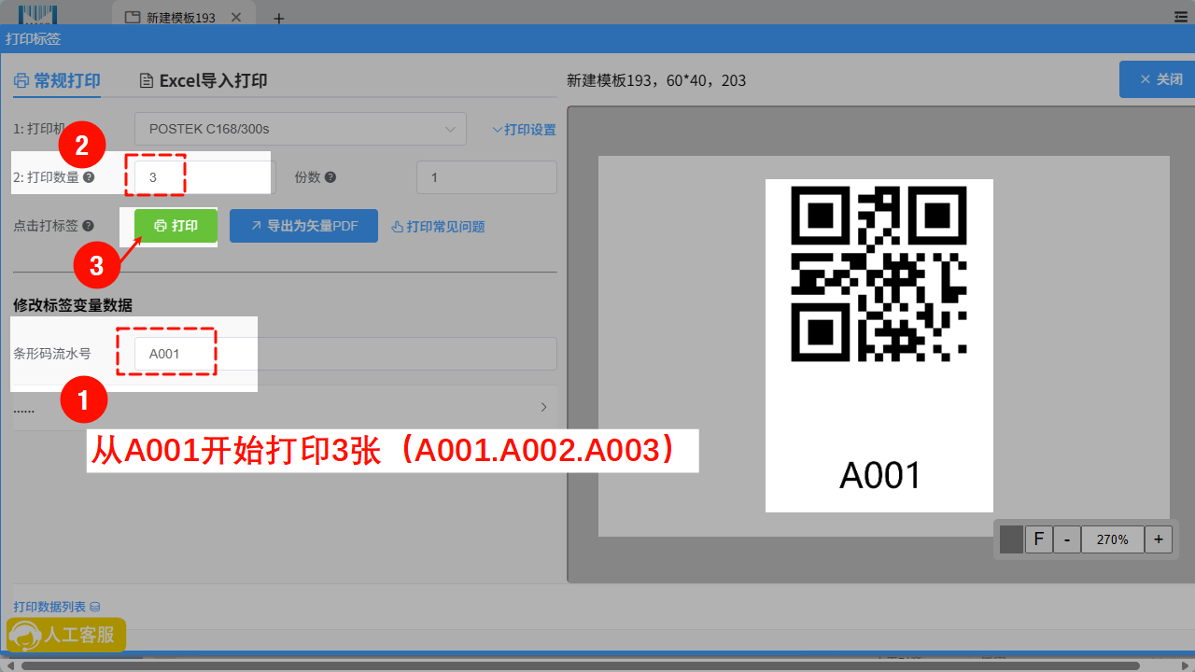Click the help icon beside 份数
1195x672 pixels.
tap(330, 177)
